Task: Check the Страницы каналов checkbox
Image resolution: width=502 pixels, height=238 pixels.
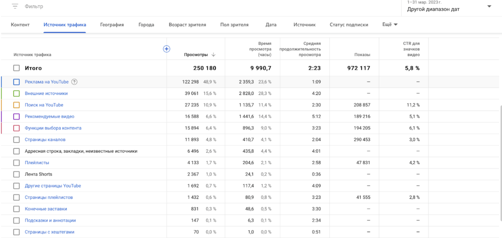Action: click(16, 140)
